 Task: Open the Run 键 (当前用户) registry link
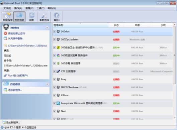pos(18,76)
